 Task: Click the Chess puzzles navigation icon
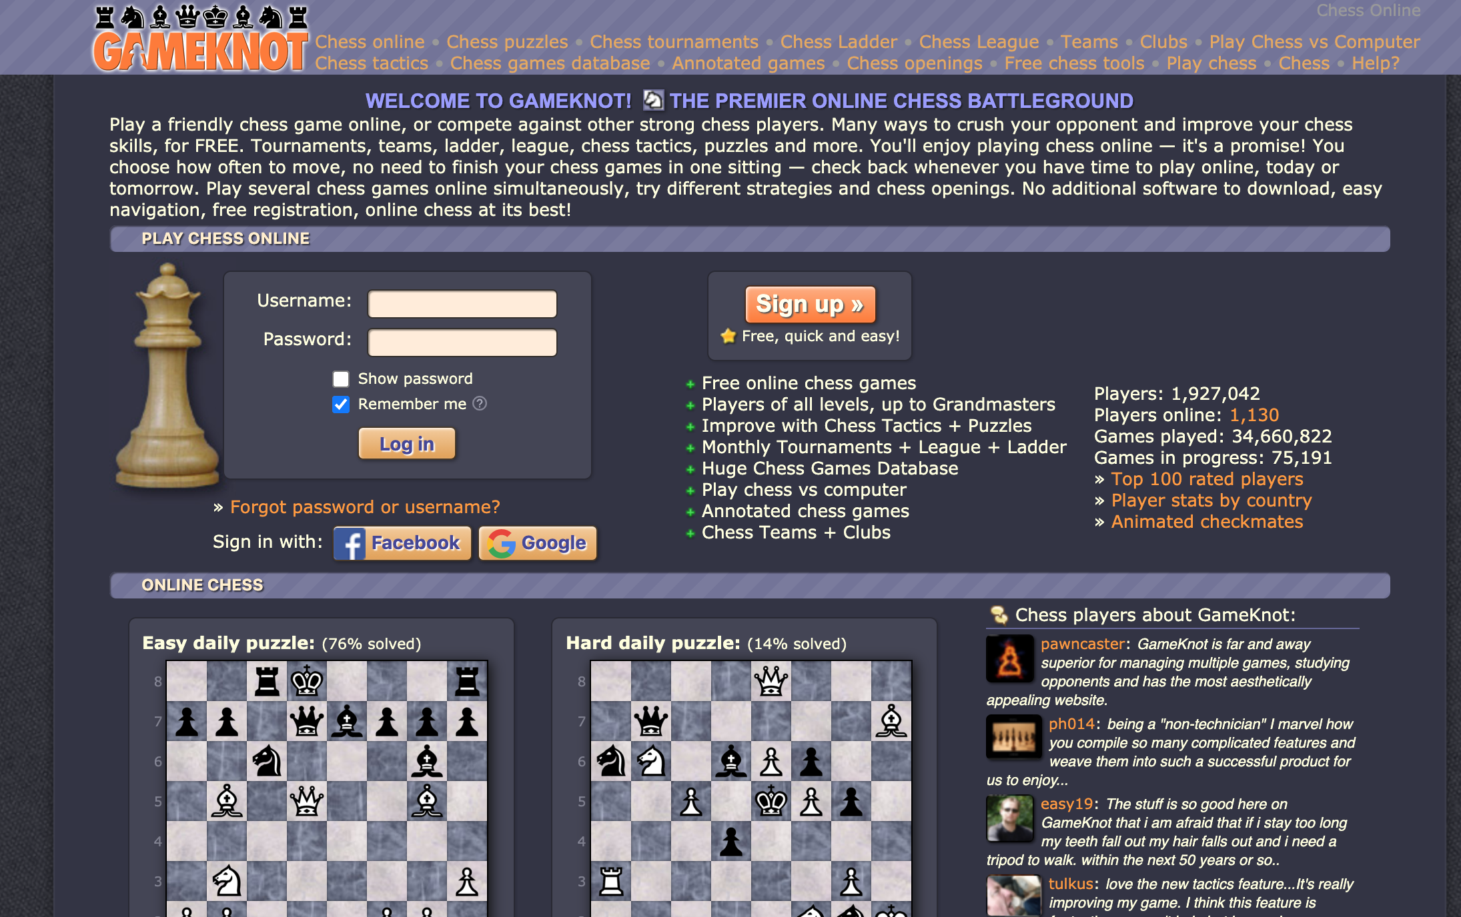(505, 41)
